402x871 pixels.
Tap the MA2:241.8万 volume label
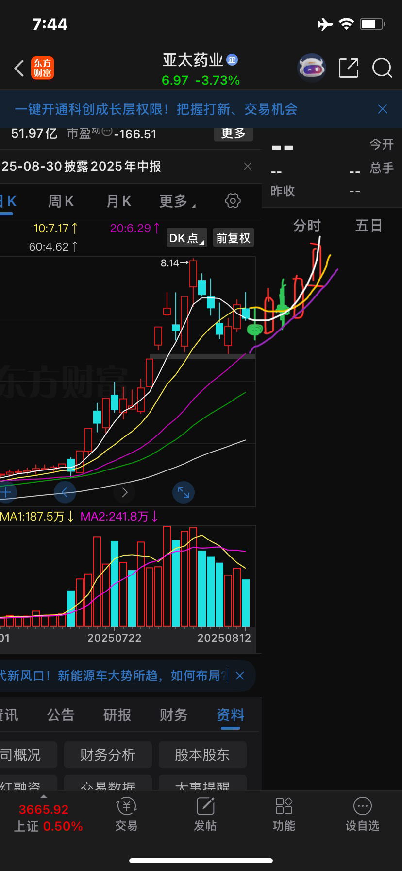tap(119, 516)
